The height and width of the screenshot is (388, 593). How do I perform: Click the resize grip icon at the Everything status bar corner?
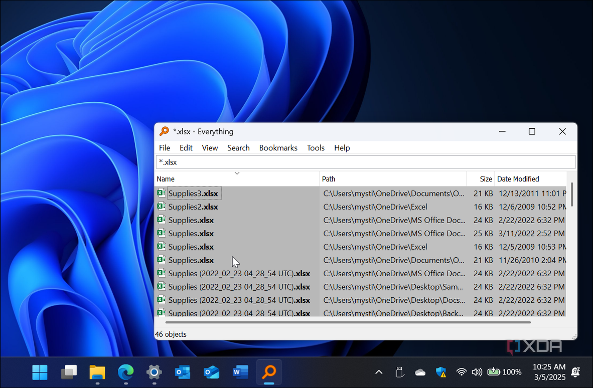tap(574, 337)
